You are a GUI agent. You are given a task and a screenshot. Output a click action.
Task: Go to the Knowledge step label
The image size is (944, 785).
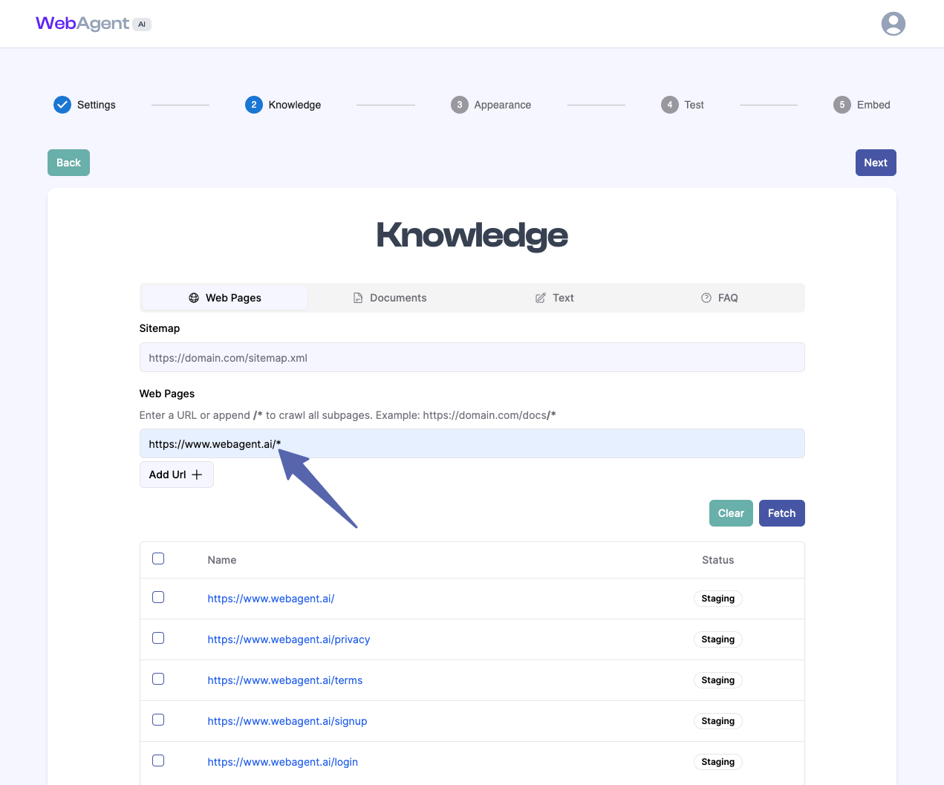click(x=295, y=105)
